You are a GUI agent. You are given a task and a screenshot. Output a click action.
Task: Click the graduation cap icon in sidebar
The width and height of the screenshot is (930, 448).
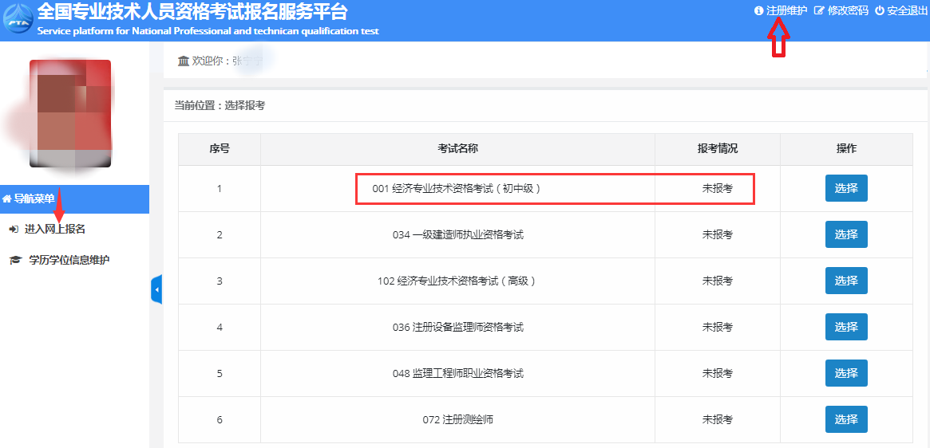14,260
